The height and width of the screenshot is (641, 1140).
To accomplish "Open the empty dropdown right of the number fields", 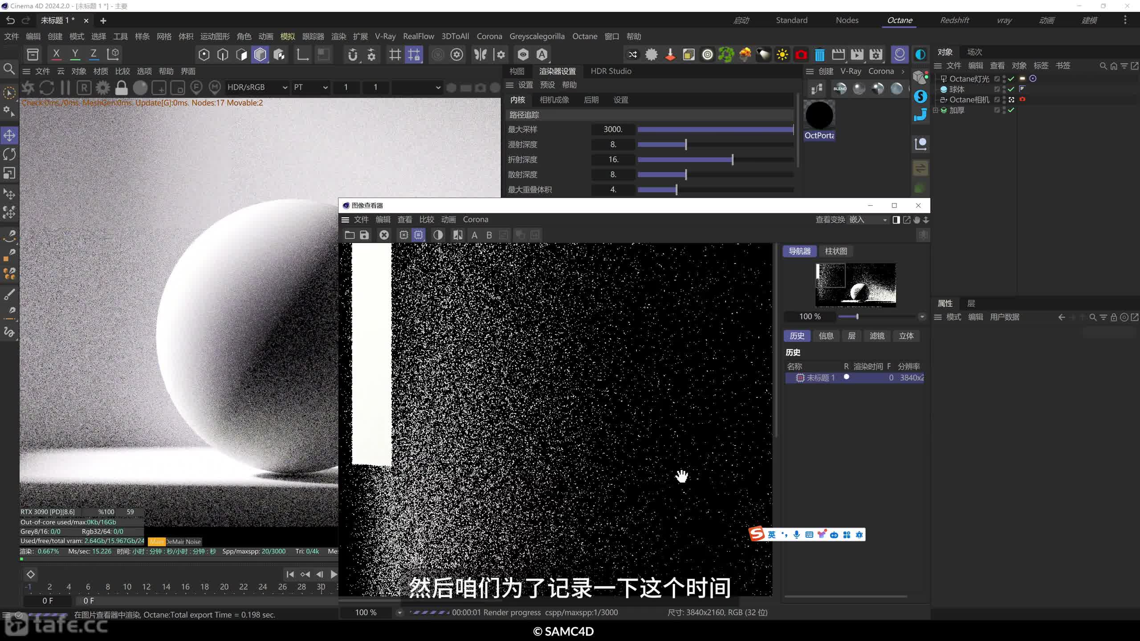I will (417, 87).
